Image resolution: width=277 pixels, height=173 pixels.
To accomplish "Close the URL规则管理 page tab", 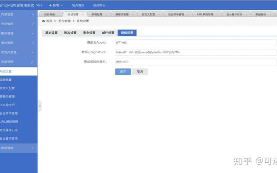I will [x=218, y=15].
